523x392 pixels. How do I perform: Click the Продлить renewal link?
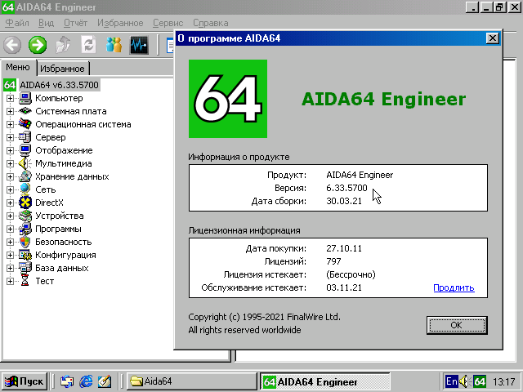point(454,287)
